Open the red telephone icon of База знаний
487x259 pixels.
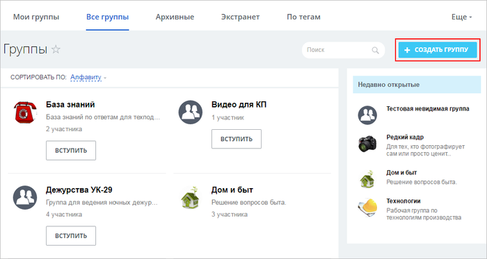(25, 112)
